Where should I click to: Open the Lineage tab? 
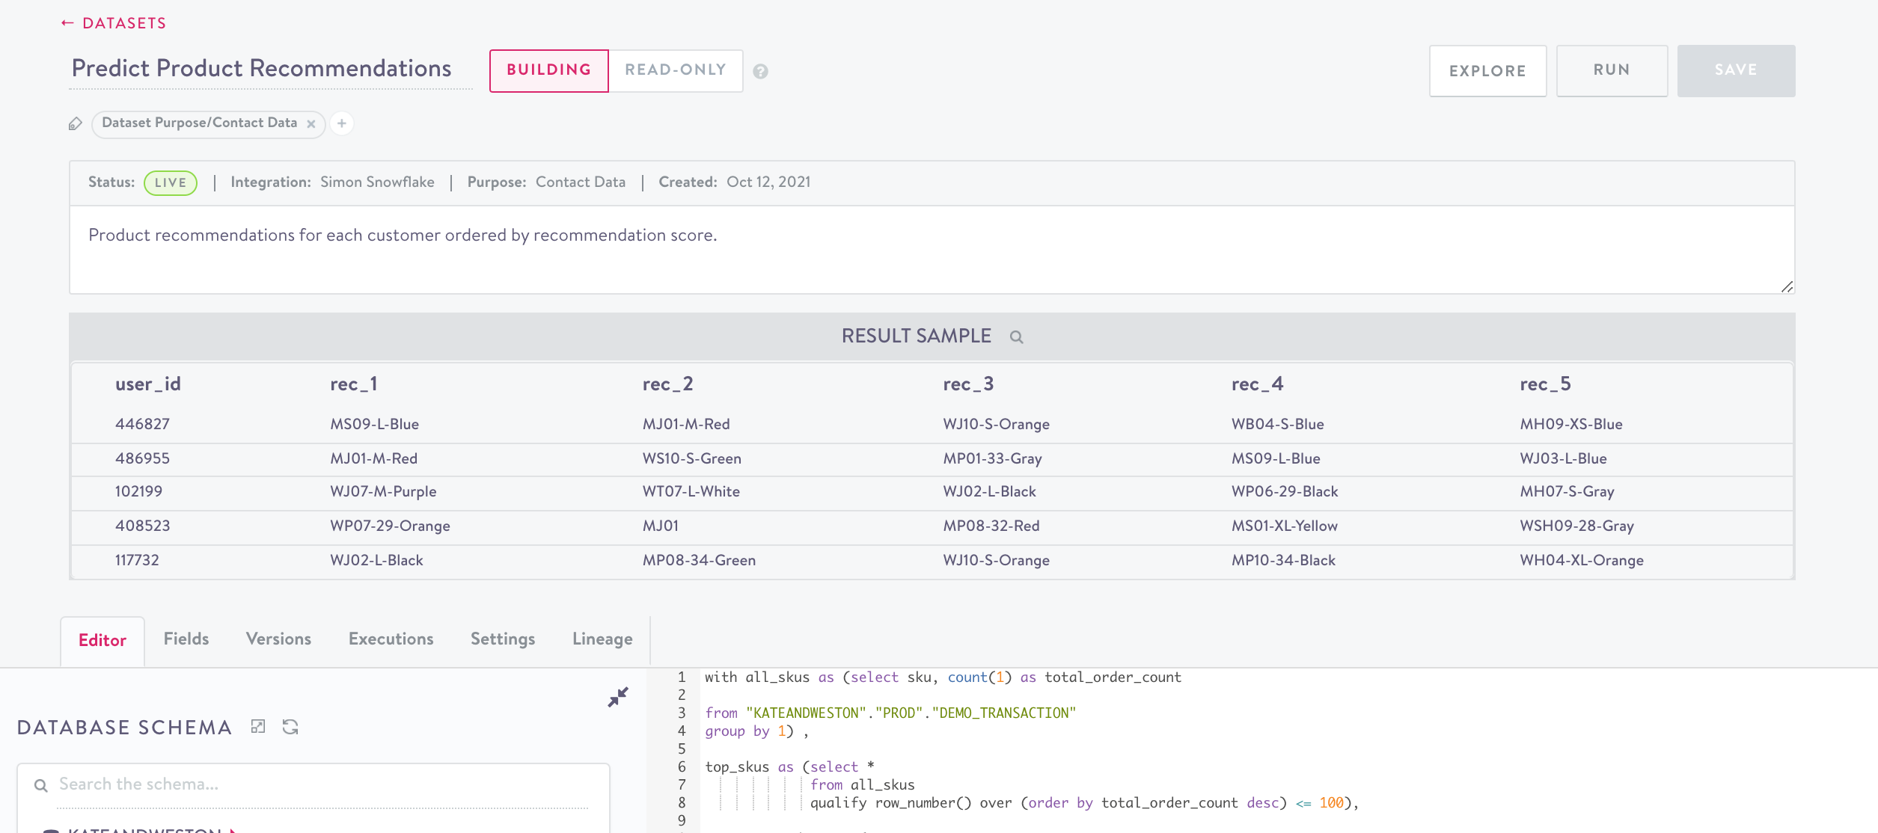click(x=602, y=639)
